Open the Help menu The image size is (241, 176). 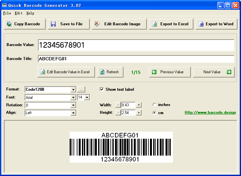point(30,13)
